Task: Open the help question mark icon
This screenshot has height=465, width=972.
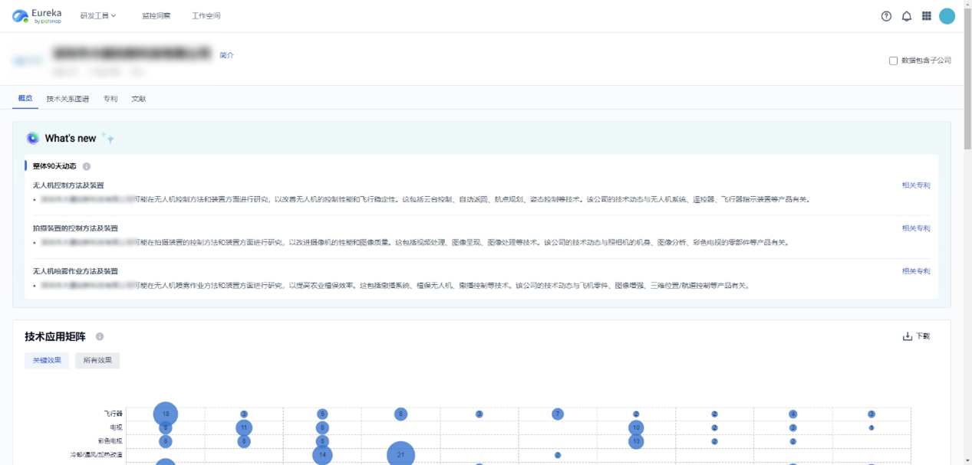Action: tap(886, 16)
